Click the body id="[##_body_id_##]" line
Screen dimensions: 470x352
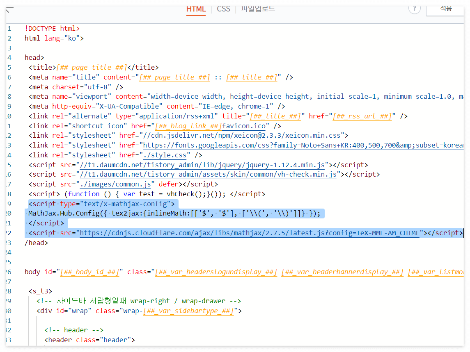(x=244, y=272)
